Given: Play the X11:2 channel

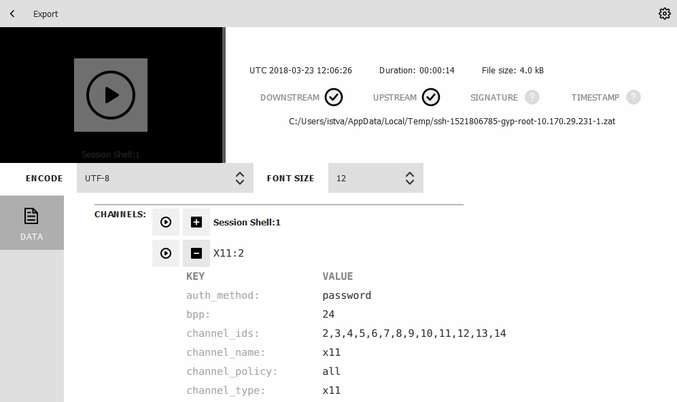Looking at the screenshot, I should click(x=166, y=253).
